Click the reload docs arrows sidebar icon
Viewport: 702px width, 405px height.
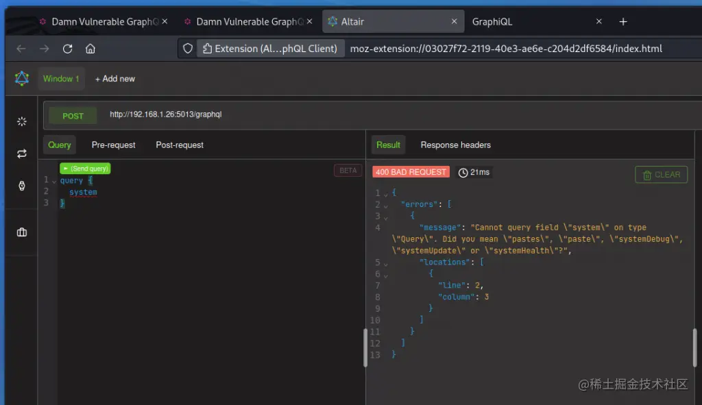click(x=21, y=154)
